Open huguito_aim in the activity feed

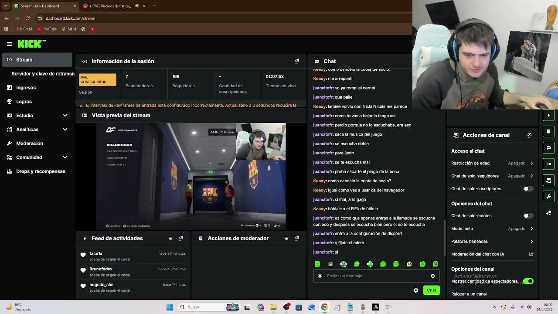(x=101, y=285)
